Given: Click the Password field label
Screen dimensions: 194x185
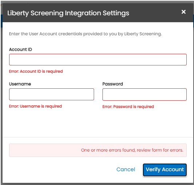Looking at the screenshot, I should [113, 84].
